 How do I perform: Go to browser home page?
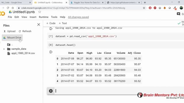tap(13, 8)
